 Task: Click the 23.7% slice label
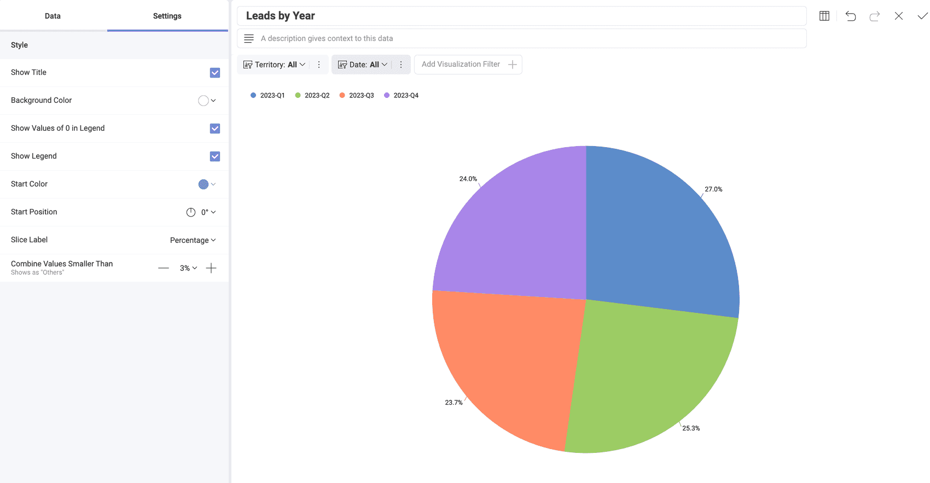coord(454,403)
